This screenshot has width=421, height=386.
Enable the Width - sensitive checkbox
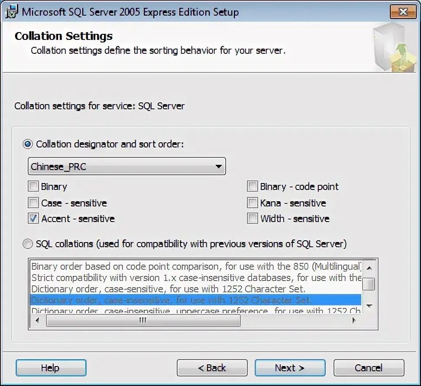253,219
